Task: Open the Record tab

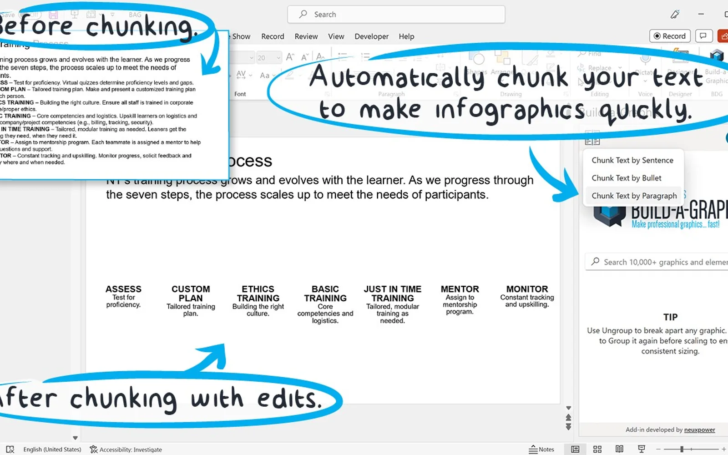Action: 273,36
